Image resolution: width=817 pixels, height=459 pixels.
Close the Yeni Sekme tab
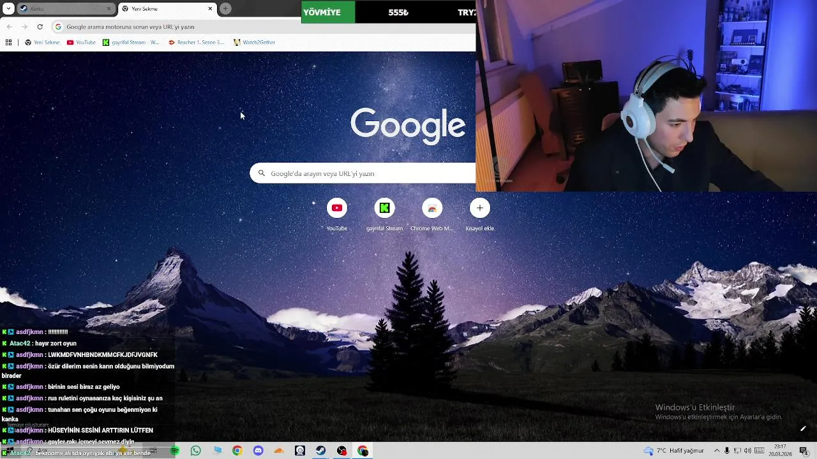[x=210, y=8]
